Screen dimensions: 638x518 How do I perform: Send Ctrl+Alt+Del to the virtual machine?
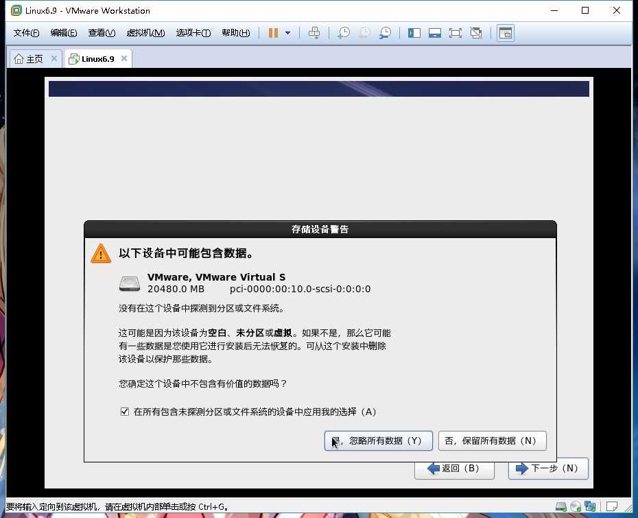pyautogui.click(x=314, y=33)
